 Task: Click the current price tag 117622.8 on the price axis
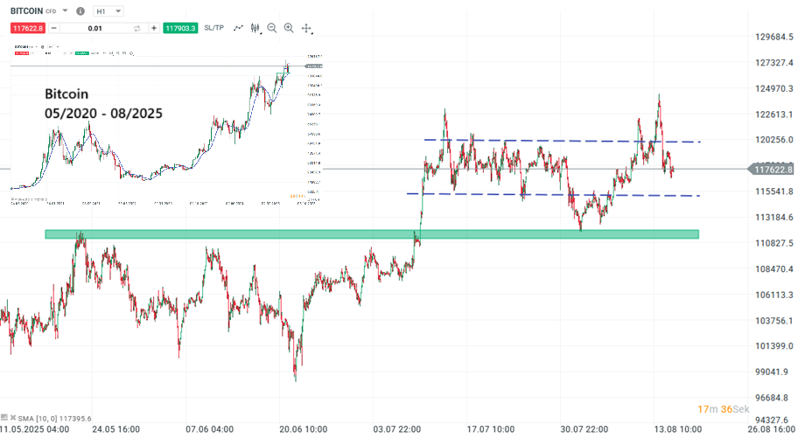point(772,170)
